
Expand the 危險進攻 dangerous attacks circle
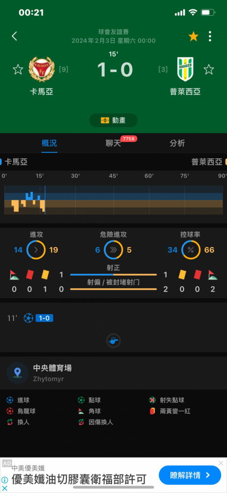click(x=113, y=250)
